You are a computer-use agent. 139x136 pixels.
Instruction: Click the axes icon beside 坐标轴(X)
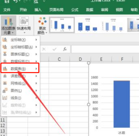[5, 40]
